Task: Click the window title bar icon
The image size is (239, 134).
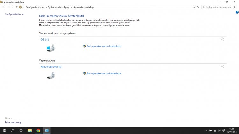Action: 1,2
